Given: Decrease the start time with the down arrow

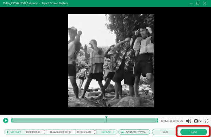Looking at the screenshot, I should tap(44, 133).
